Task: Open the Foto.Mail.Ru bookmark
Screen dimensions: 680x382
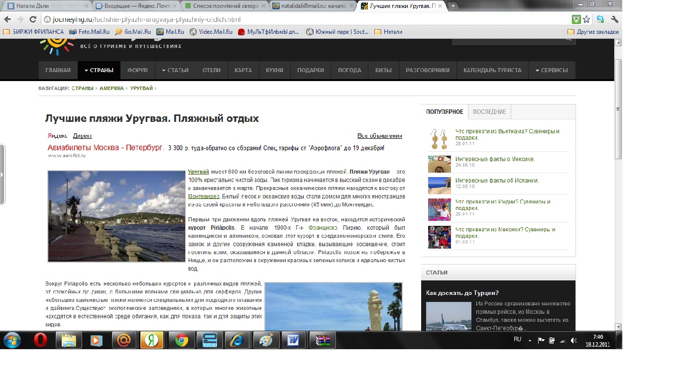Action: (89, 31)
